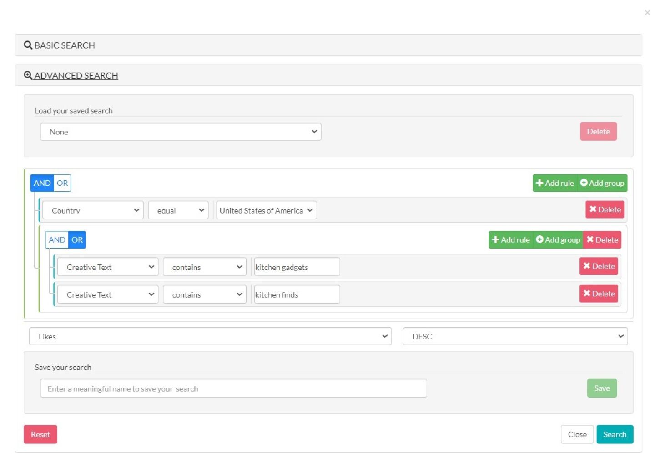Select OR toggle in the nested group
Image resolution: width=655 pixels, height=468 pixels.
(77, 240)
